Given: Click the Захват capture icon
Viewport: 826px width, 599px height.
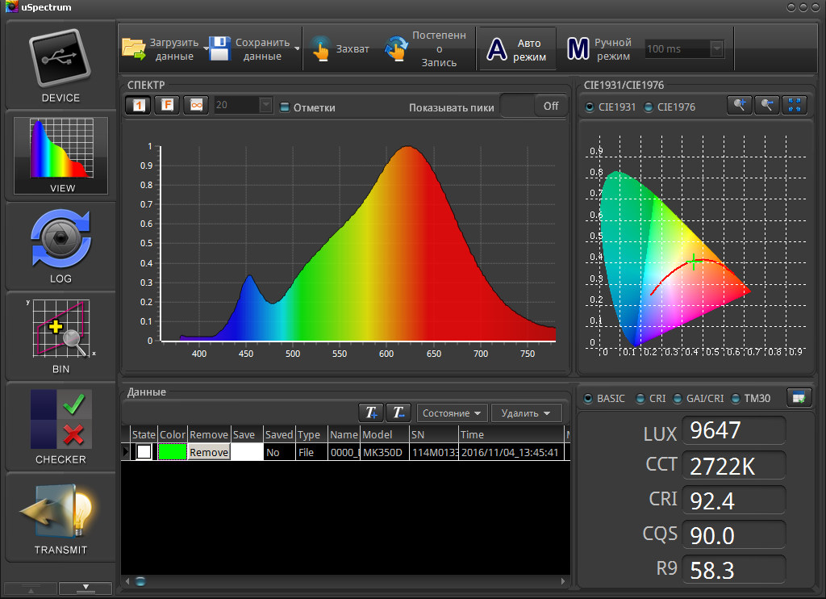Looking at the screenshot, I should [x=320, y=49].
